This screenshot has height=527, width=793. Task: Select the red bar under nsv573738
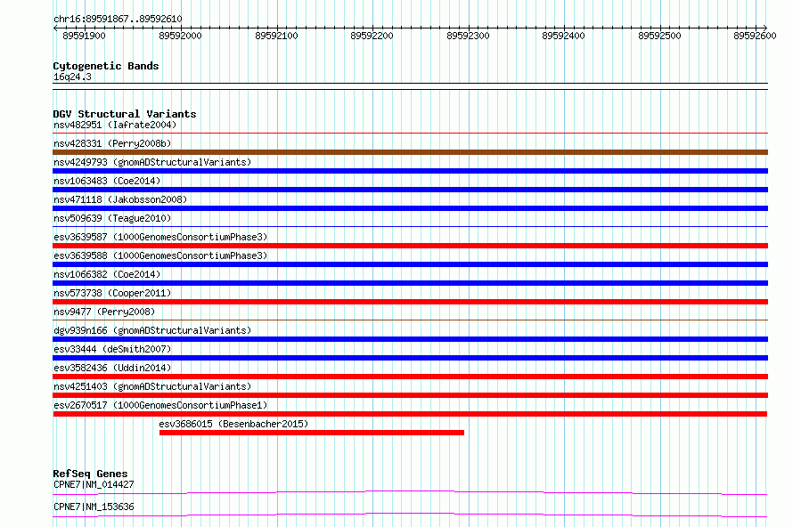coord(410,302)
